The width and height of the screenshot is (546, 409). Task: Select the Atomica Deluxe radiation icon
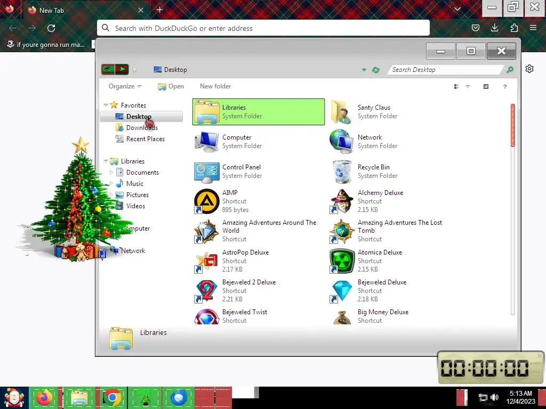point(341,261)
